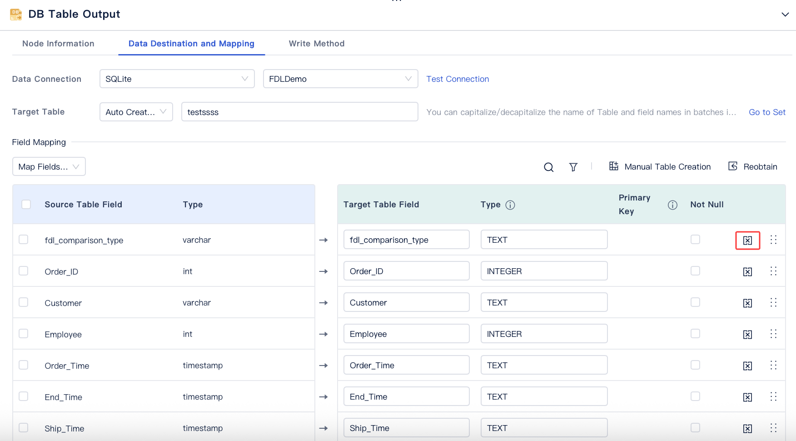
Task: Click the info icon next to Type header
Action: pyautogui.click(x=510, y=205)
